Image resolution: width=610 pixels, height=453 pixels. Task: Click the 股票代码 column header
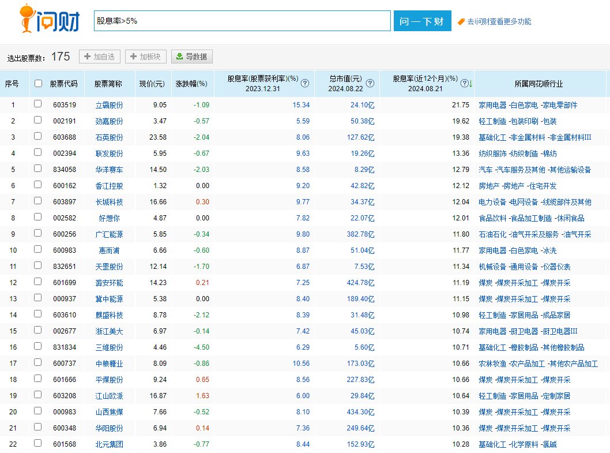tap(63, 84)
